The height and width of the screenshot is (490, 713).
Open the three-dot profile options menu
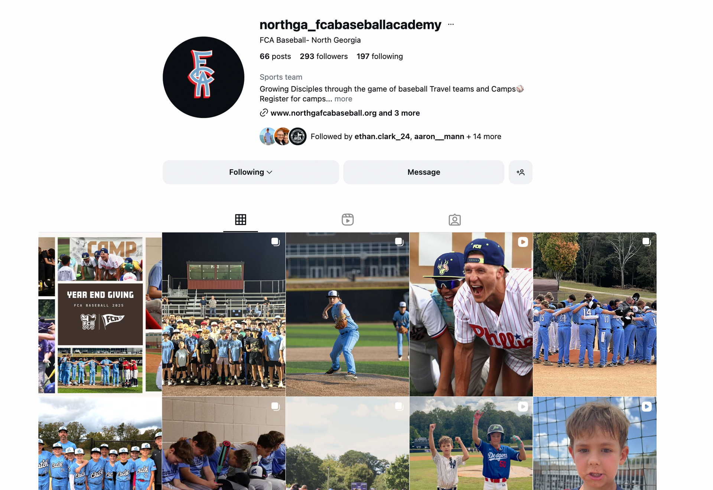coord(451,24)
